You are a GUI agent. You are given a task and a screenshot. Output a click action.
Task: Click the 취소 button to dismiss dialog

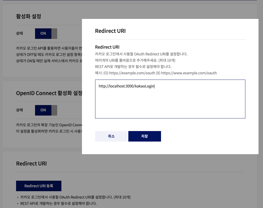(111, 136)
